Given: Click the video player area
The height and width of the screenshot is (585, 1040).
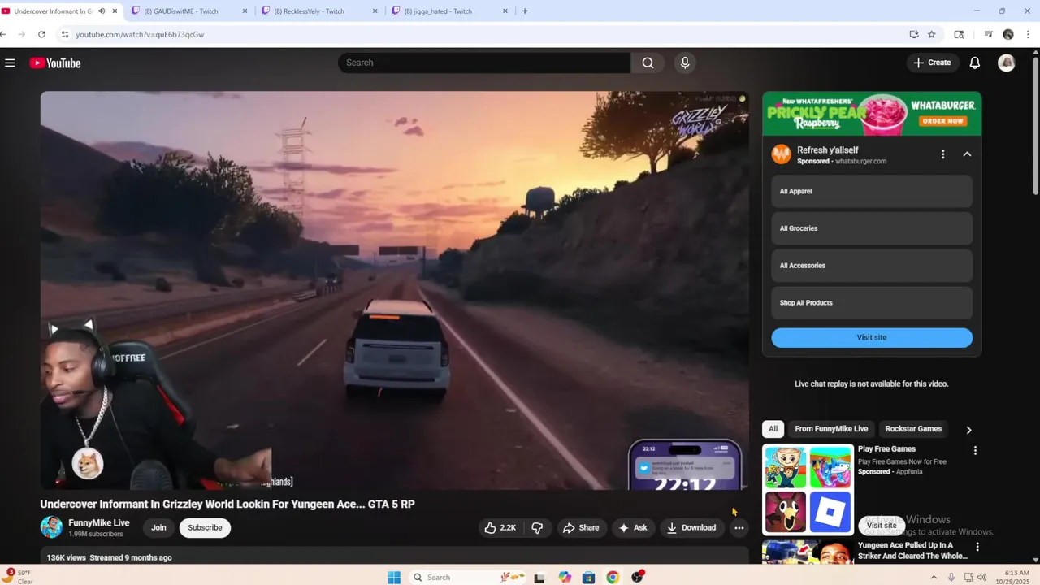Looking at the screenshot, I should tap(394, 290).
